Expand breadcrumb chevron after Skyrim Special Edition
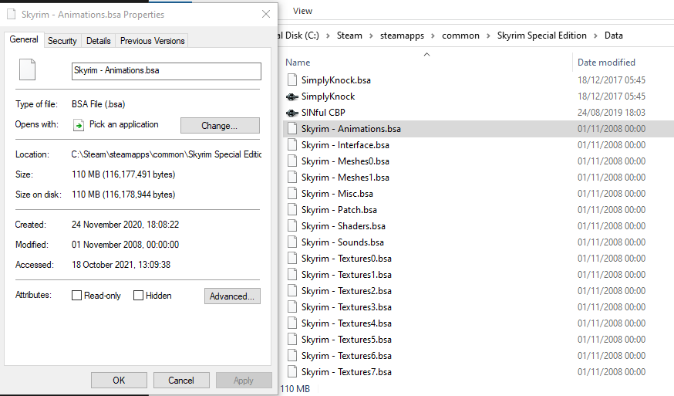The width and height of the screenshot is (674, 396). coord(596,36)
